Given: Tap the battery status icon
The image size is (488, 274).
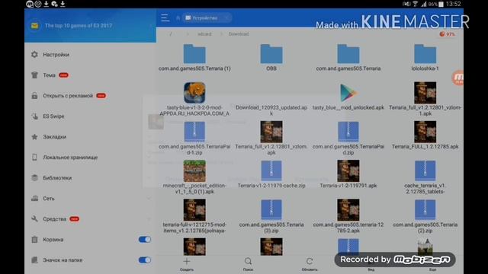Looking at the screenshot, I should tap(441, 4).
